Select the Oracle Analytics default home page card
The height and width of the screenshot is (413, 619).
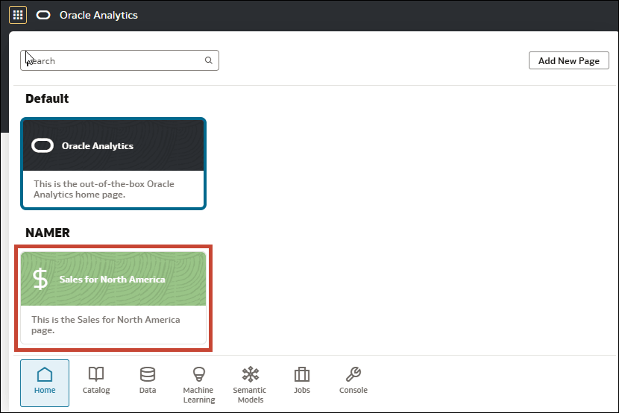tap(113, 163)
